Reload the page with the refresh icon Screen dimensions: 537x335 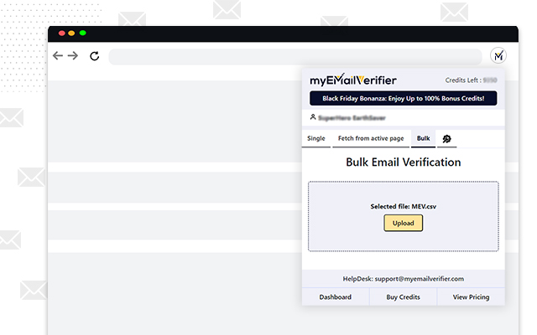click(x=95, y=56)
